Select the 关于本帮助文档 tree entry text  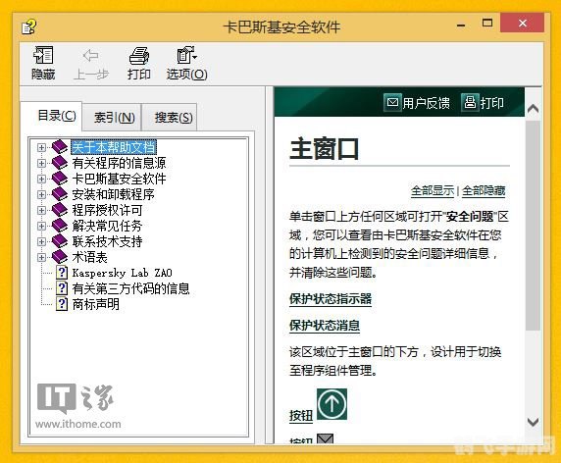[x=114, y=147]
